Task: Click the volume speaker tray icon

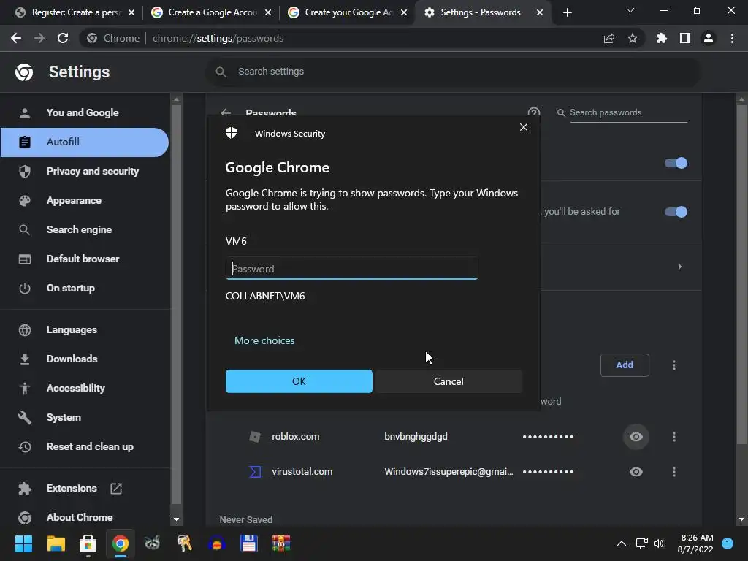Action: pos(659,543)
